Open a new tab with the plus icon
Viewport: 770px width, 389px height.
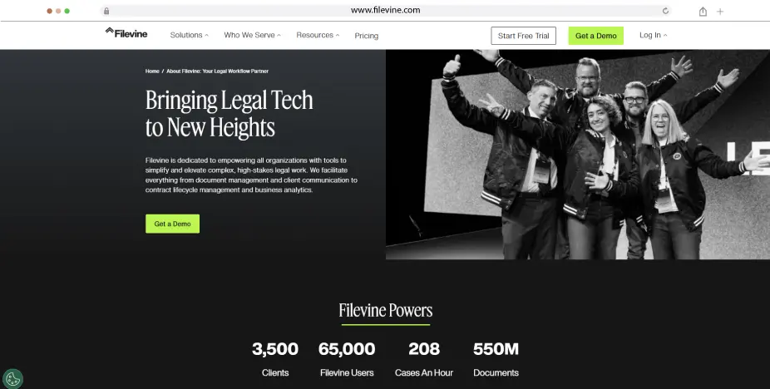pos(720,12)
